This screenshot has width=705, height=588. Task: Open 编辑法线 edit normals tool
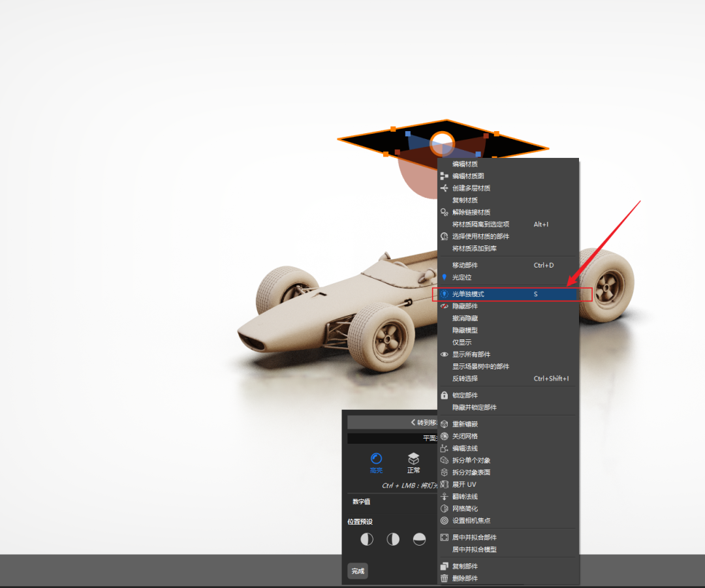tap(508, 448)
